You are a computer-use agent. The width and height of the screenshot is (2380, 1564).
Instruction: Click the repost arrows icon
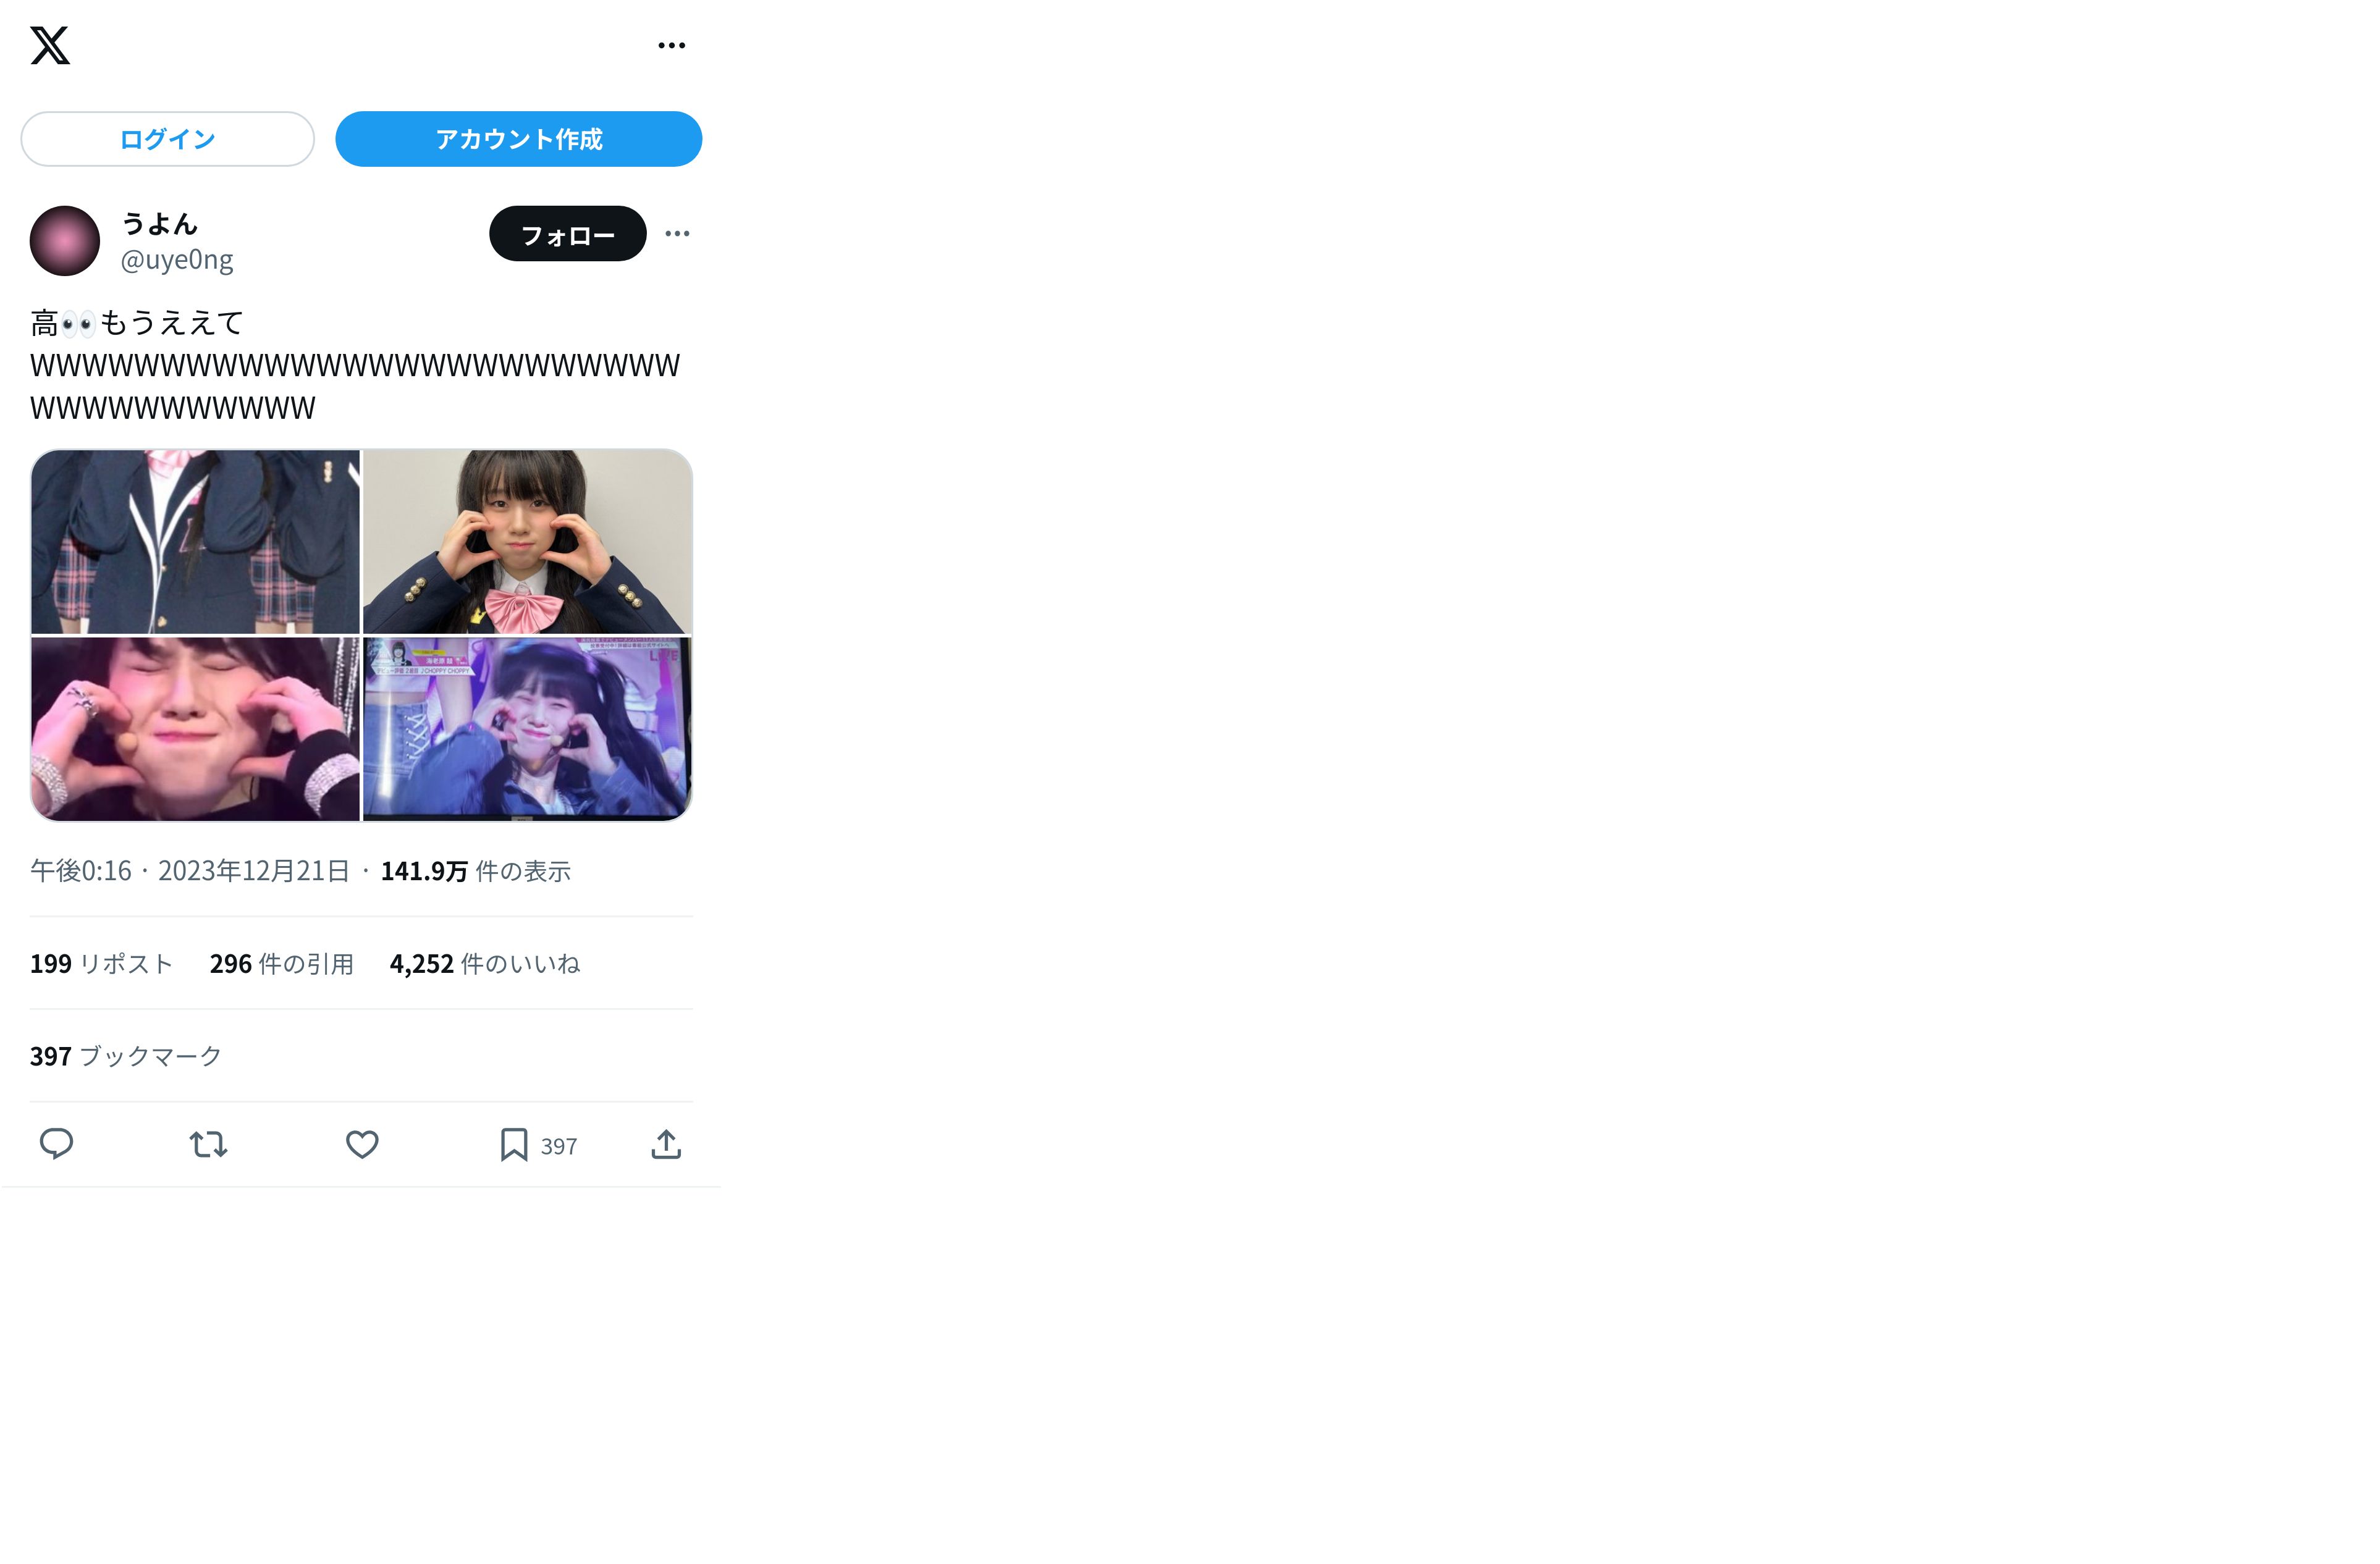pyautogui.click(x=209, y=1144)
